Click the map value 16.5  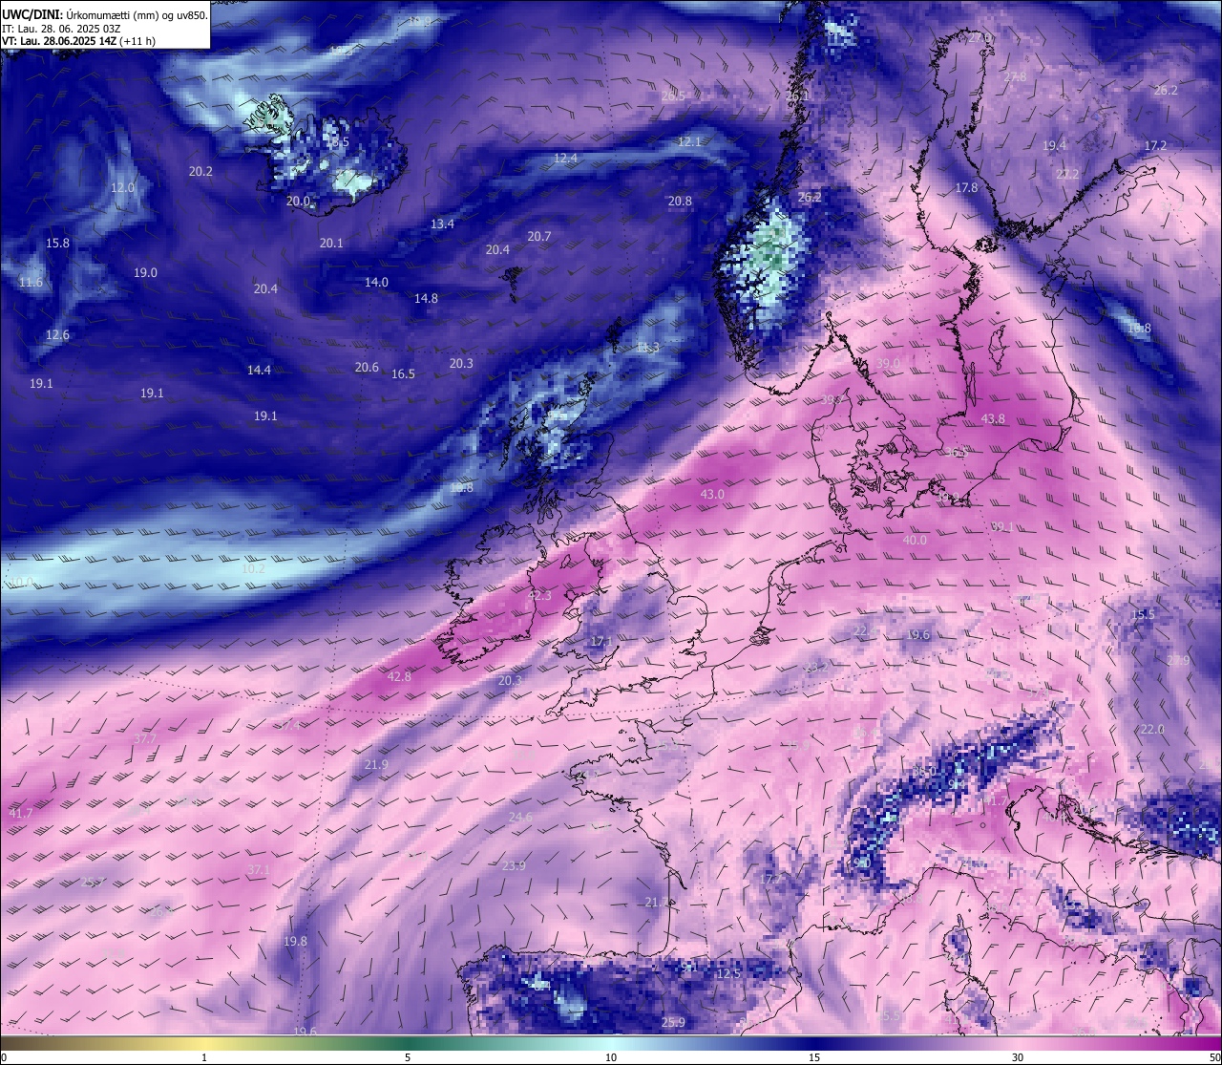403,374
